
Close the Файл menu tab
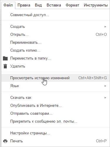[8, 5]
